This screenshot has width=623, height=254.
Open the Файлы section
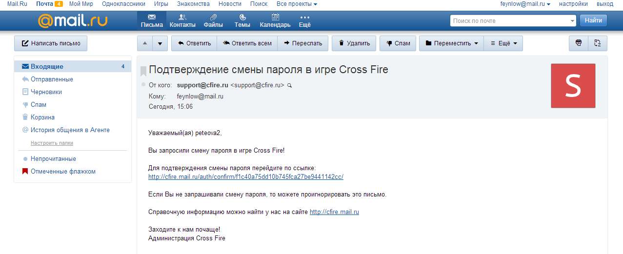[213, 20]
